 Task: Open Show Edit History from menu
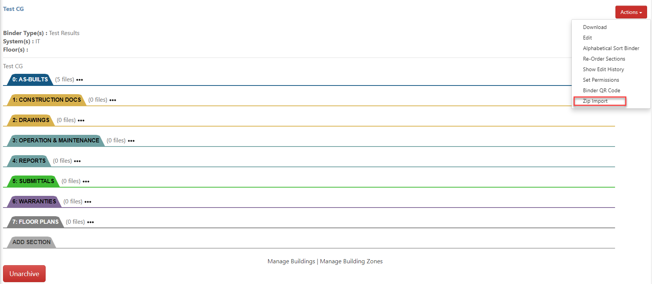click(x=603, y=69)
